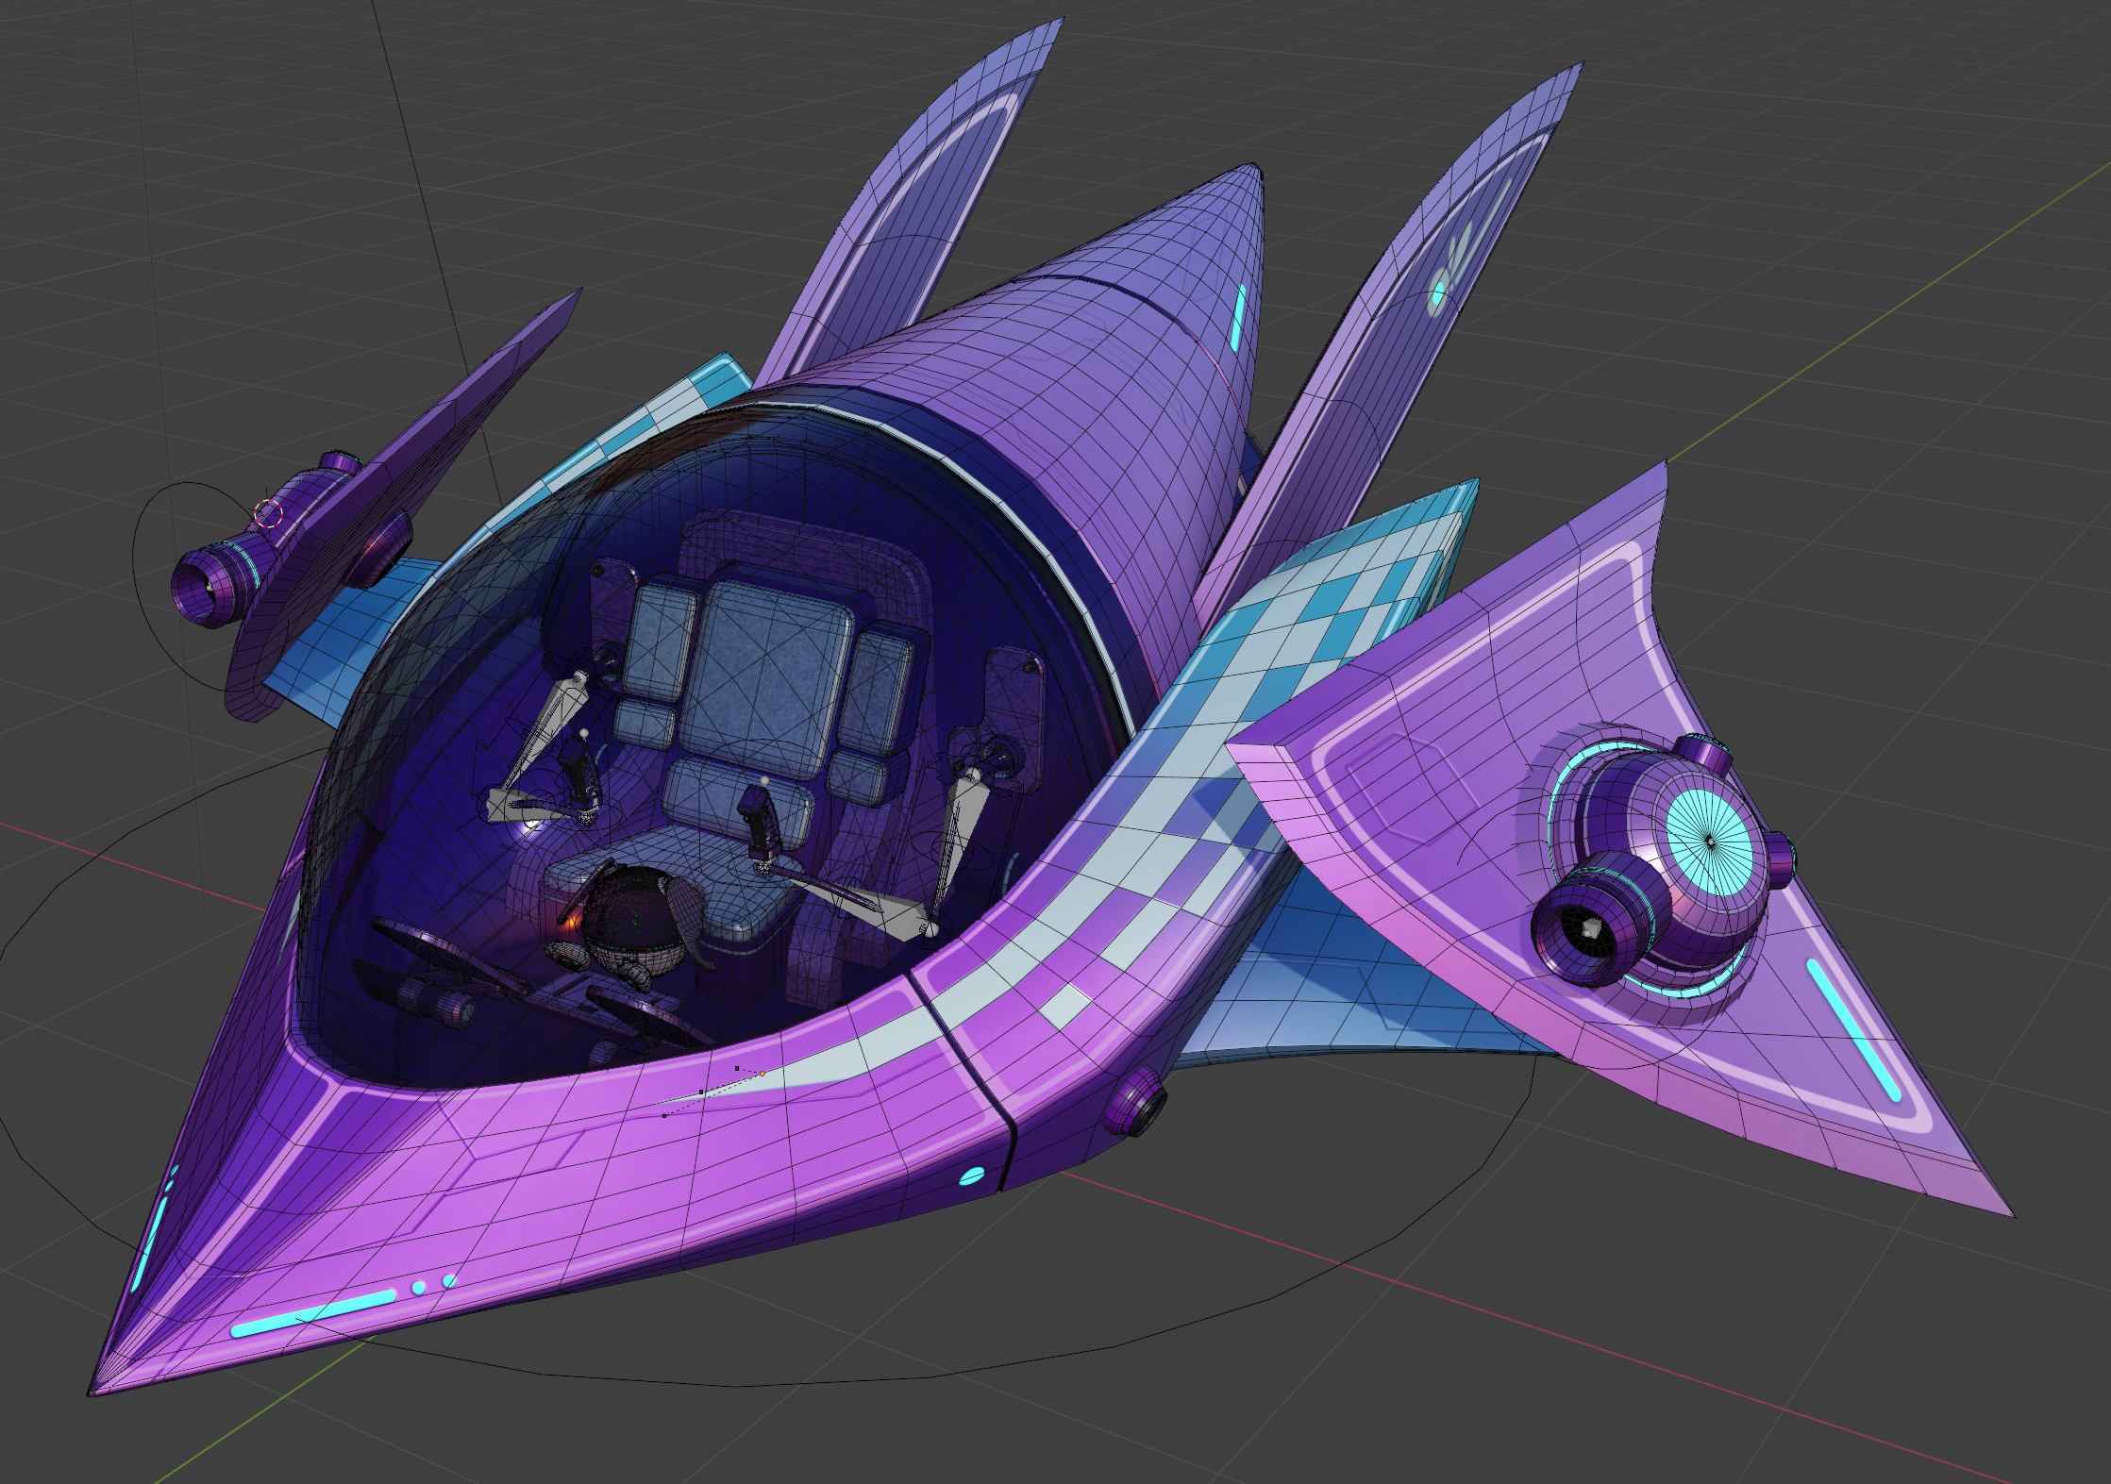Select the cyan oval light on side hull
This screenshot has height=1484, width=2111.
tap(971, 1176)
